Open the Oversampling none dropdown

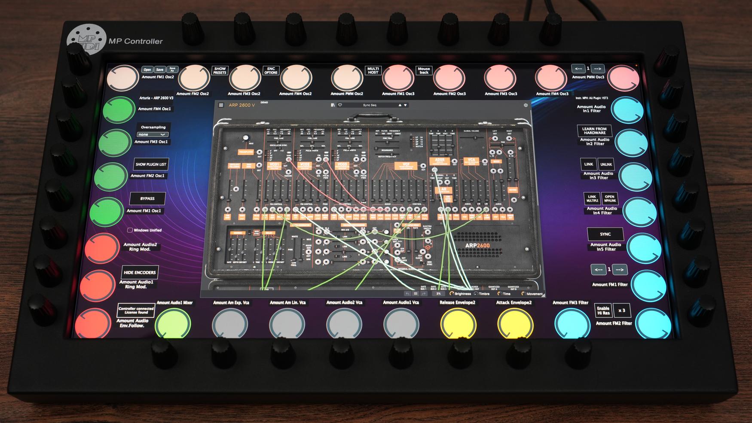click(x=152, y=134)
